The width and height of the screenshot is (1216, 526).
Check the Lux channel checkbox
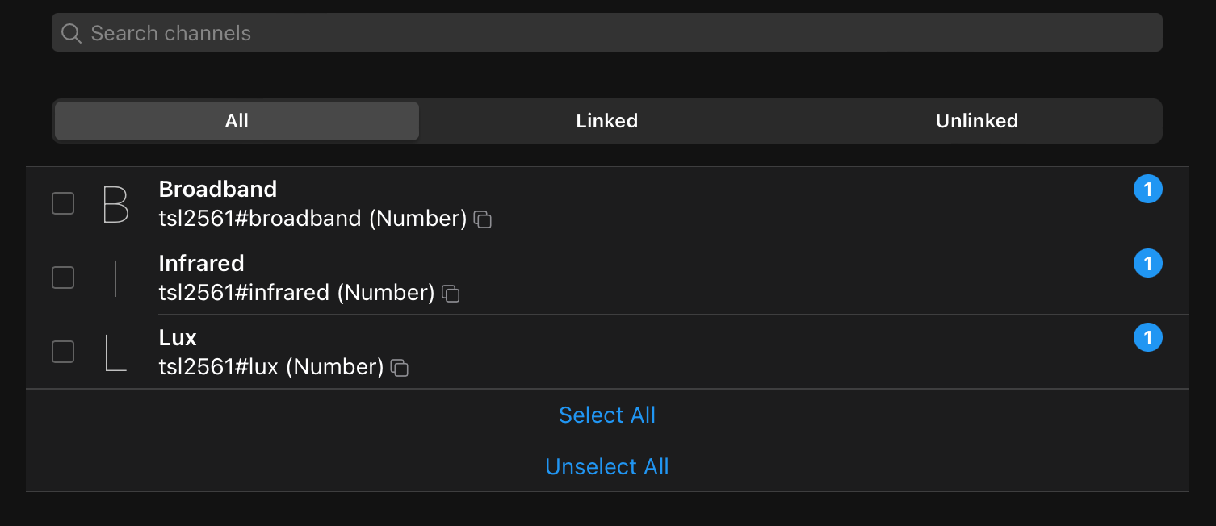(x=63, y=352)
